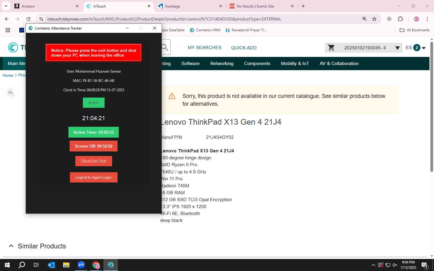The height and width of the screenshot is (271, 434).
Task: Open the zoom magnifier icon in address bar
Action: [x=364, y=19]
